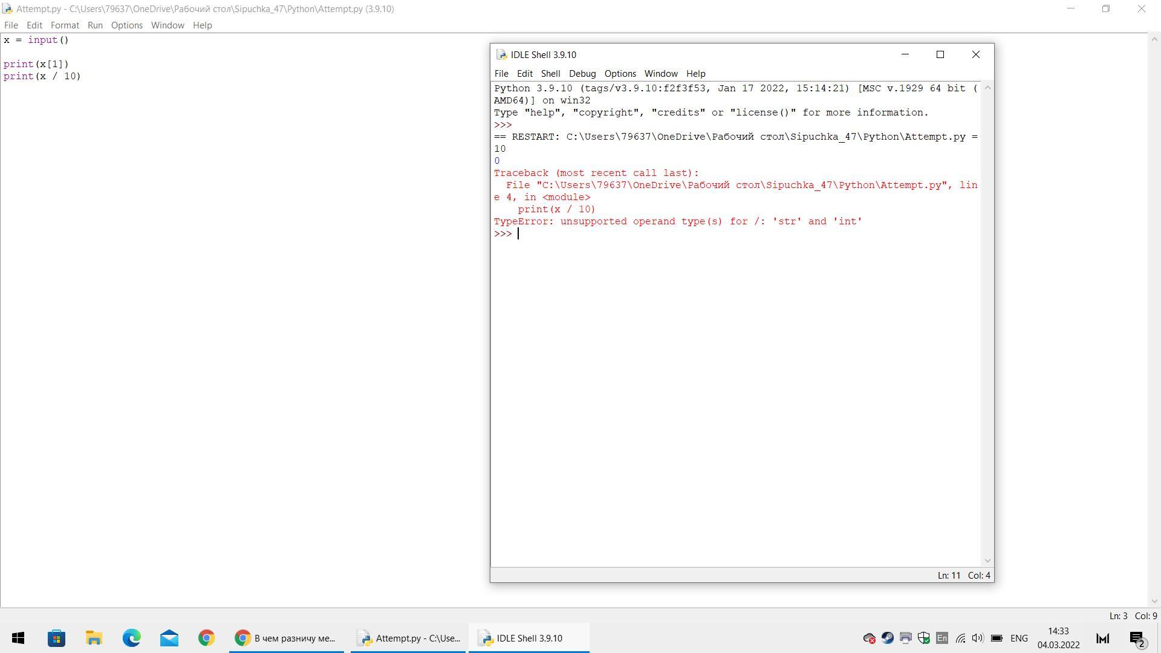Switch to the Attempt.py taskbar window

coord(408,638)
